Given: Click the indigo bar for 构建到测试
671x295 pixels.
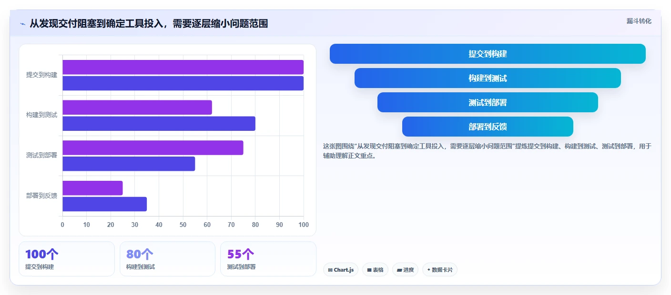Looking at the screenshot, I should (159, 124).
